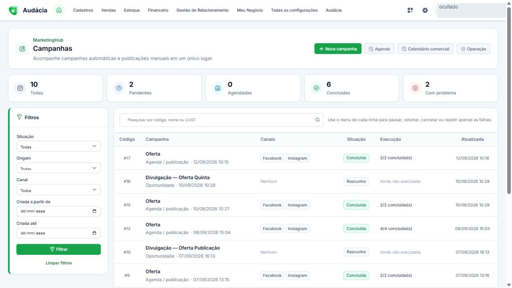The width and height of the screenshot is (512, 288).
Task: Click the Criada a partir de date field
Action: pos(59,212)
